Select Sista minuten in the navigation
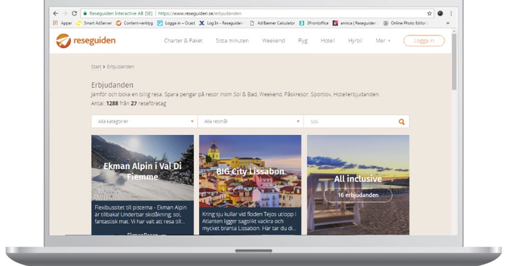 232,41
